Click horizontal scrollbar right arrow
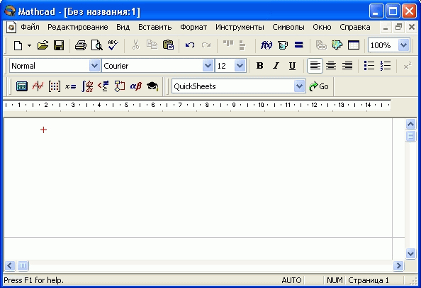421x288 pixels. (398, 265)
